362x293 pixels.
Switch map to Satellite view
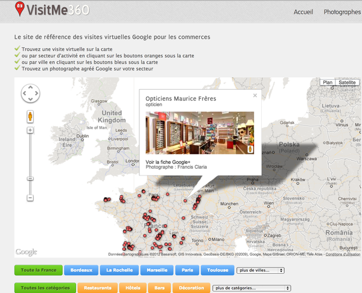pyautogui.click(x=347, y=83)
